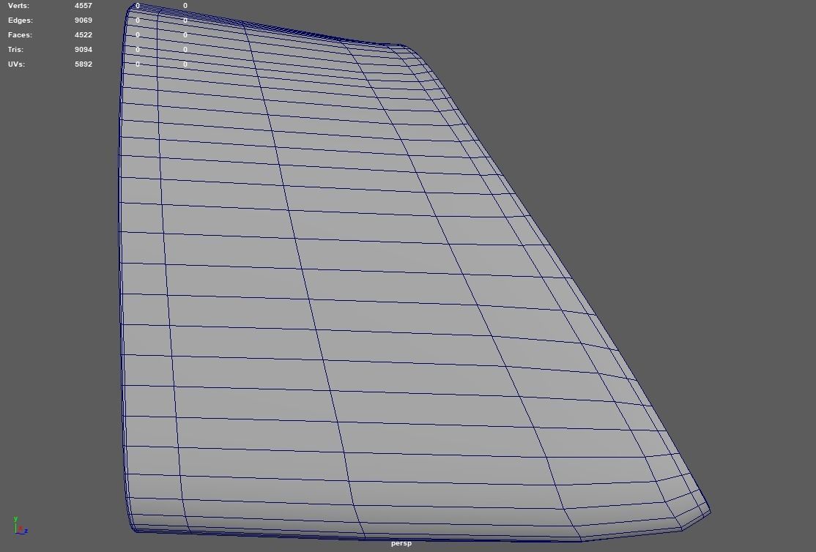Select the "Verts:" heads-up display label

[x=19, y=6]
